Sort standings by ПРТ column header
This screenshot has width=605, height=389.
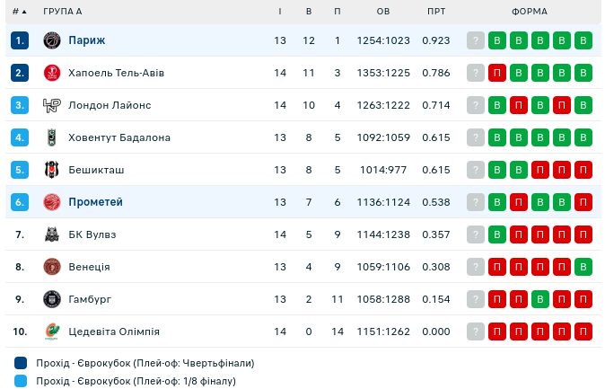[x=436, y=12]
